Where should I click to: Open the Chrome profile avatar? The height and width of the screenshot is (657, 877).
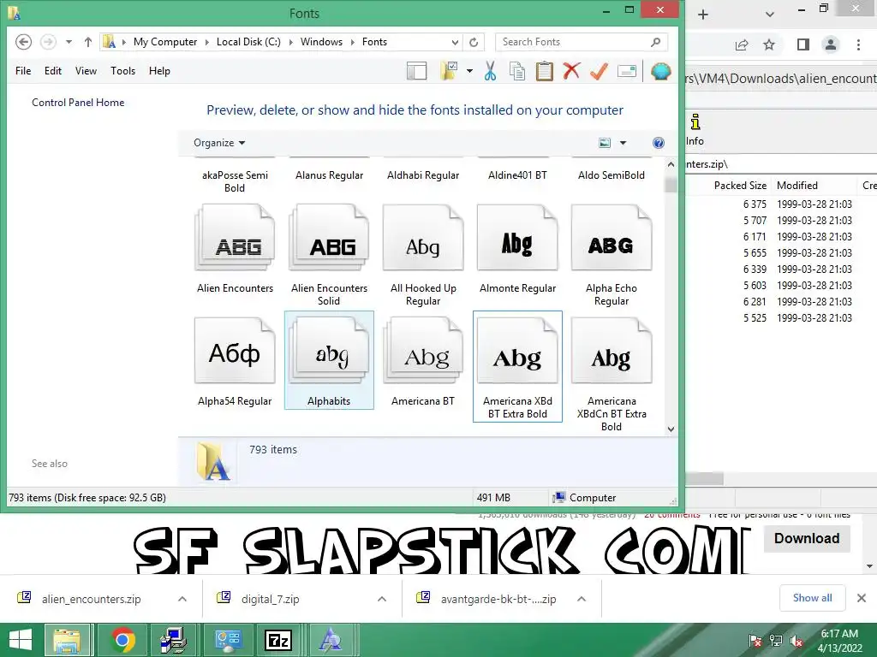tap(831, 44)
